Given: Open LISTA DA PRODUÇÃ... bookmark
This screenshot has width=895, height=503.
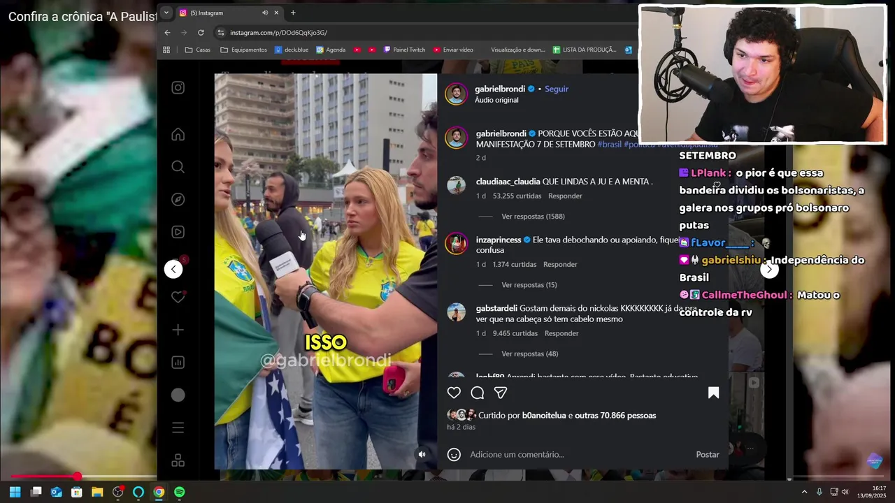Looking at the screenshot, I should (x=585, y=50).
